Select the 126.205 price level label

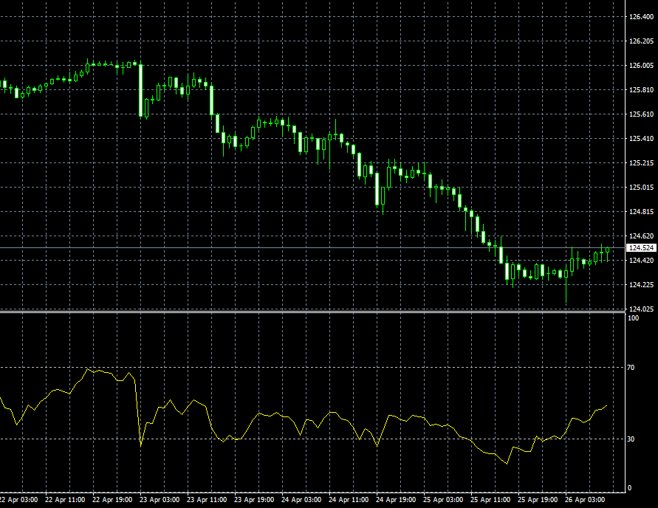tap(641, 41)
